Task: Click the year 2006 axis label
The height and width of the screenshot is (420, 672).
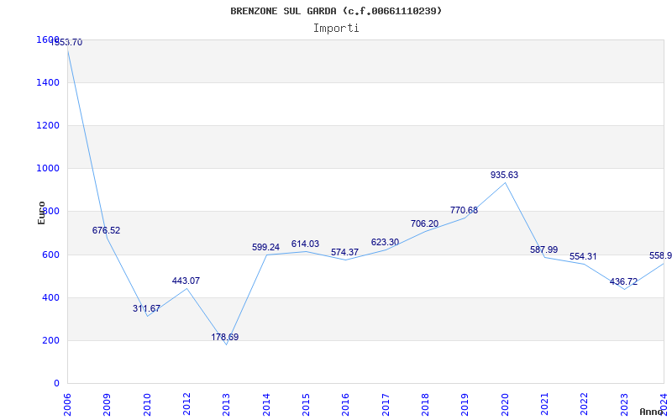Action: [67, 405]
